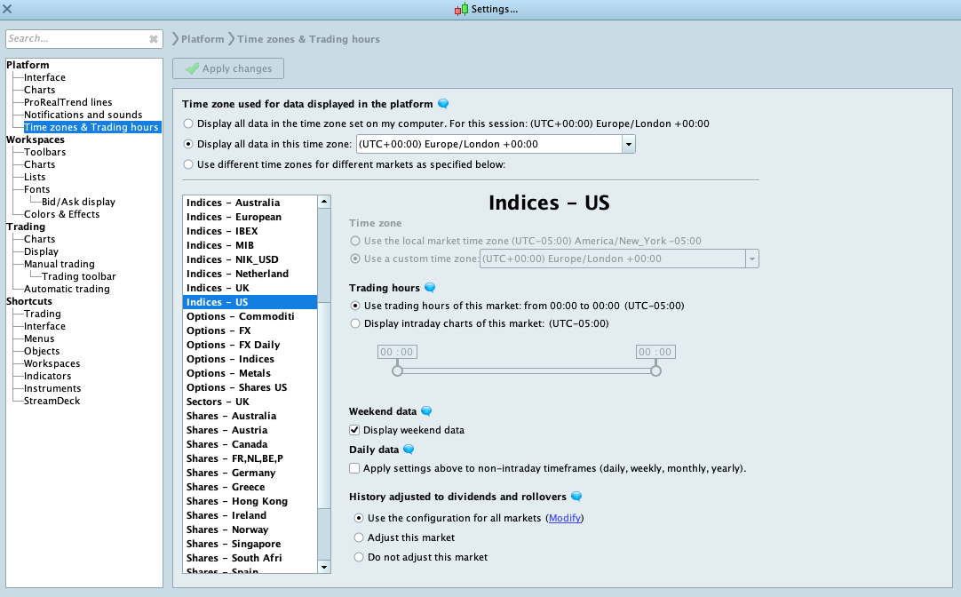Click the help bubble next to Time zone heading
The image size is (961, 597).
pos(443,104)
